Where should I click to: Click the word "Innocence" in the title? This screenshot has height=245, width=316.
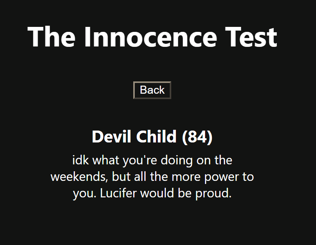tap(150, 37)
